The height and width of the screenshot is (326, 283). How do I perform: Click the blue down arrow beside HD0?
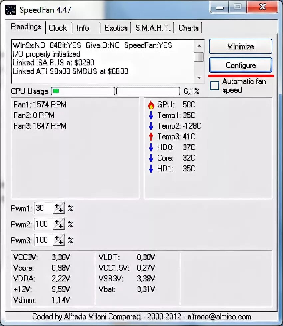pyautogui.click(x=151, y=147)
